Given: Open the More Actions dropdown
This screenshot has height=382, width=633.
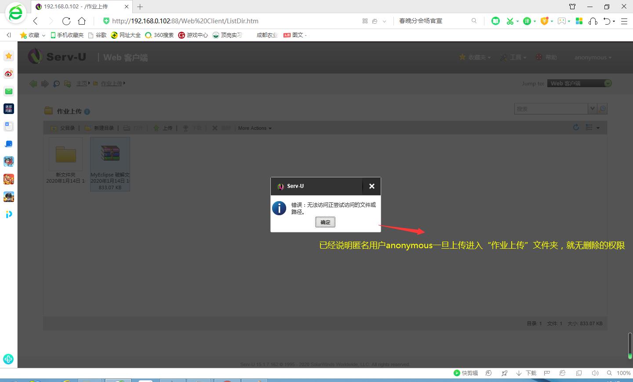Looking at the screenshot, I should tap(255, 128).
